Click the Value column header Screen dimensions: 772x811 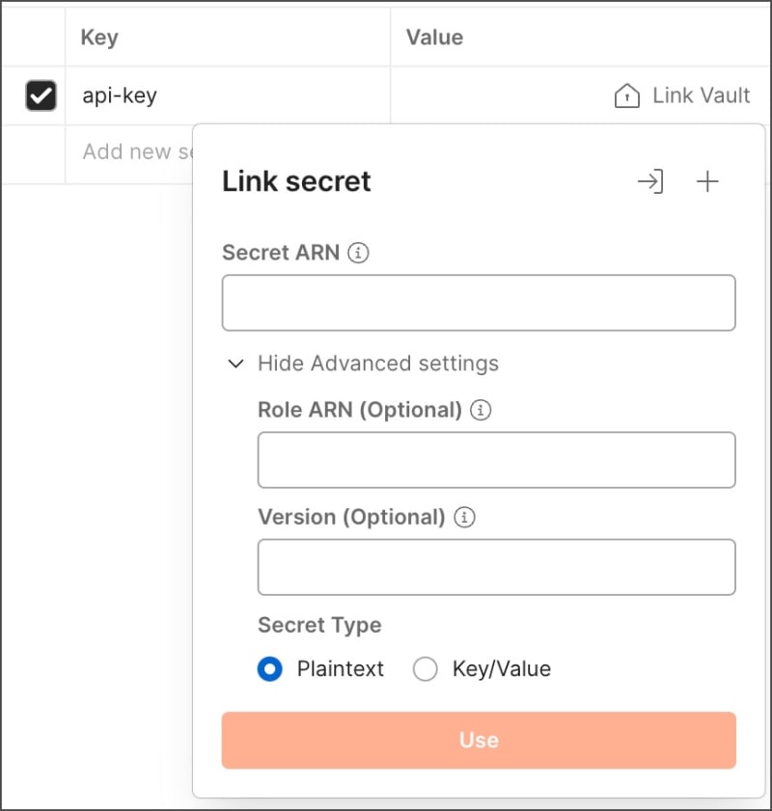coord(434,37)
